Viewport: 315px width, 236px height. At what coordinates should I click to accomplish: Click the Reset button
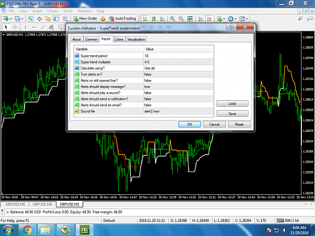coord(239,124)
